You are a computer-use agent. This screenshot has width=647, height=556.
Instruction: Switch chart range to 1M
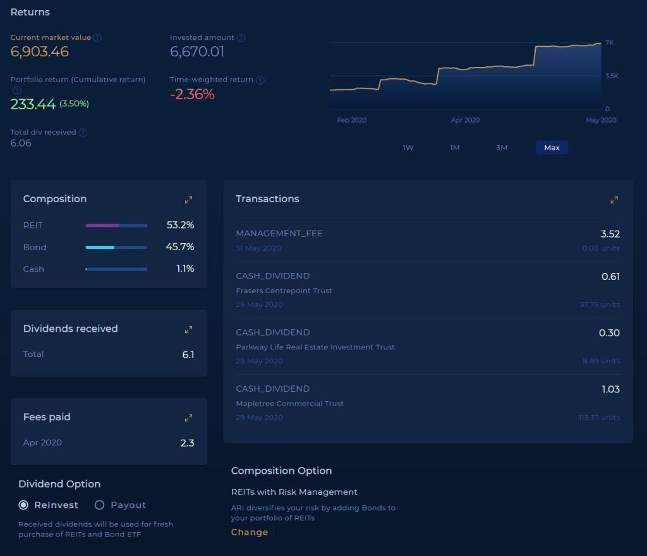(x=455, y=148)
